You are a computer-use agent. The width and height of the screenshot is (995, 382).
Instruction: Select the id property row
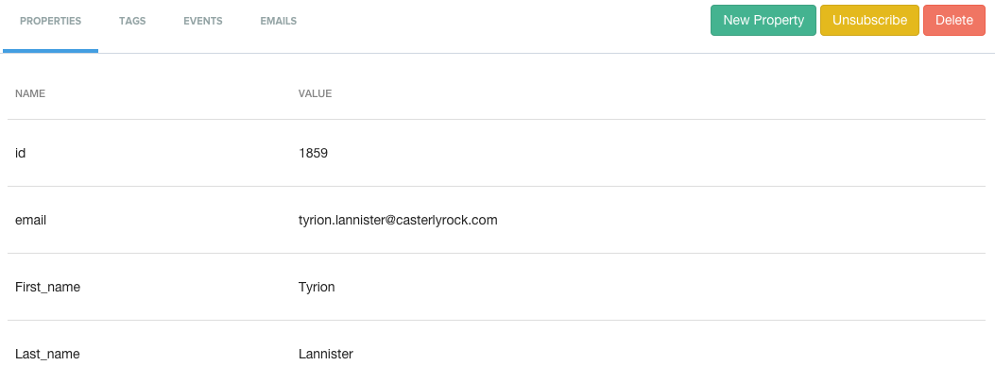coord(496,153)
